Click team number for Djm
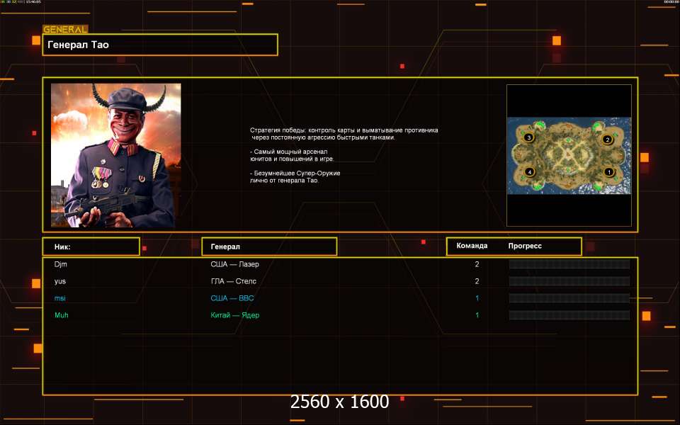This screenshot has width=680, height=425. 477,264
